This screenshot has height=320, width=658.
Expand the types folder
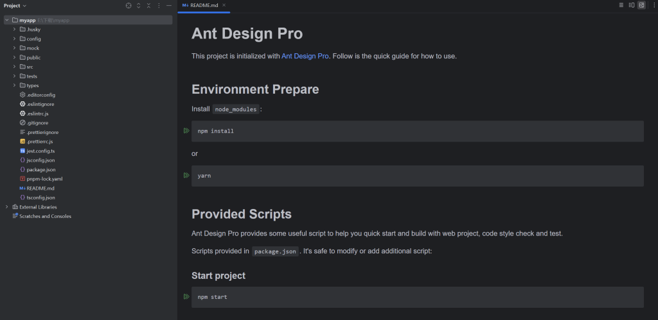point(14,85)
